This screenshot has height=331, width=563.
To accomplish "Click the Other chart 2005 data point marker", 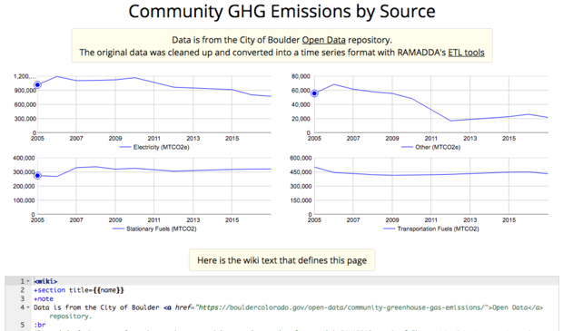I will [x=314, y=93].
